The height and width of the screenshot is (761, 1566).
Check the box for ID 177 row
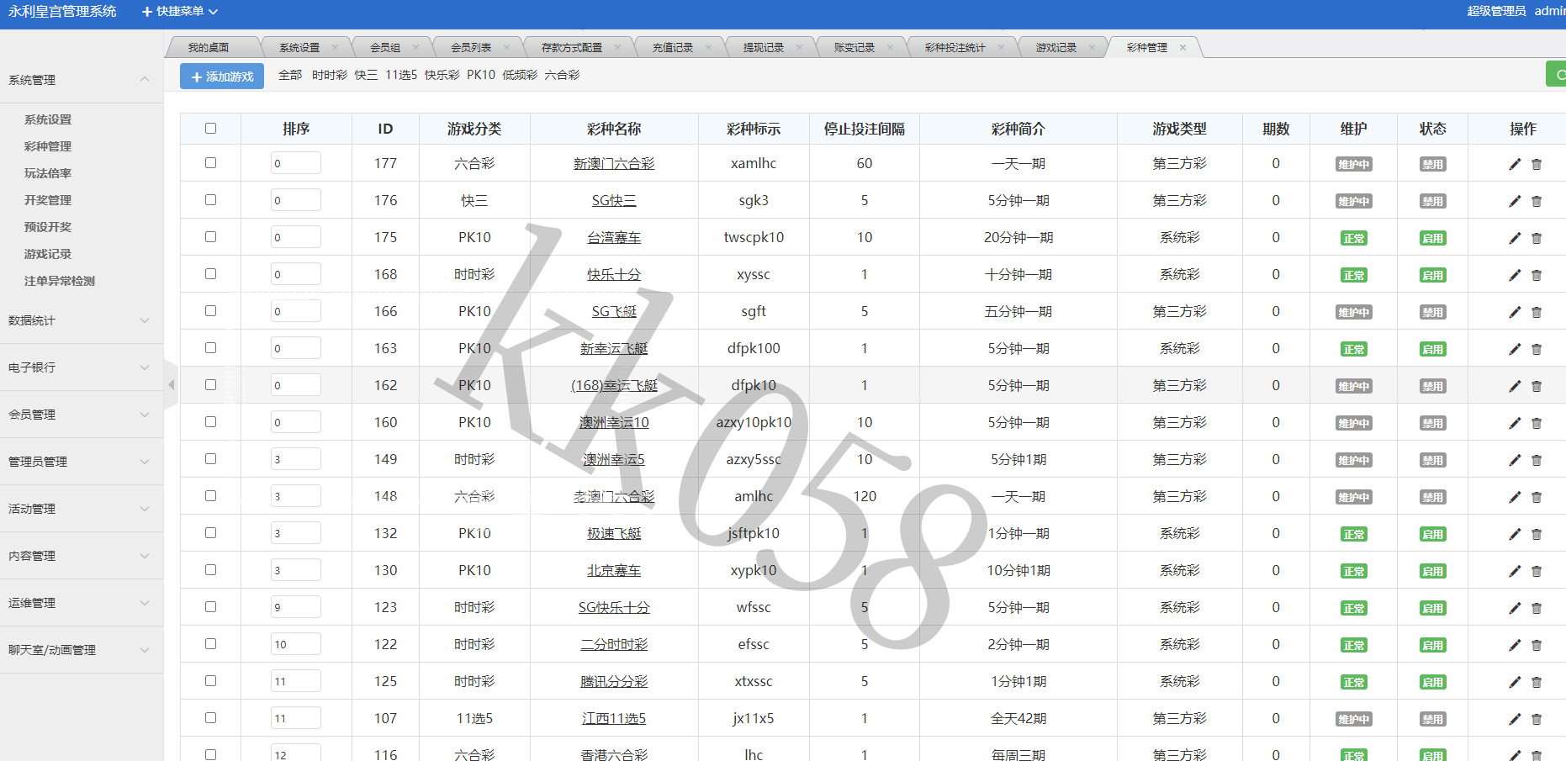click(210, 163)
